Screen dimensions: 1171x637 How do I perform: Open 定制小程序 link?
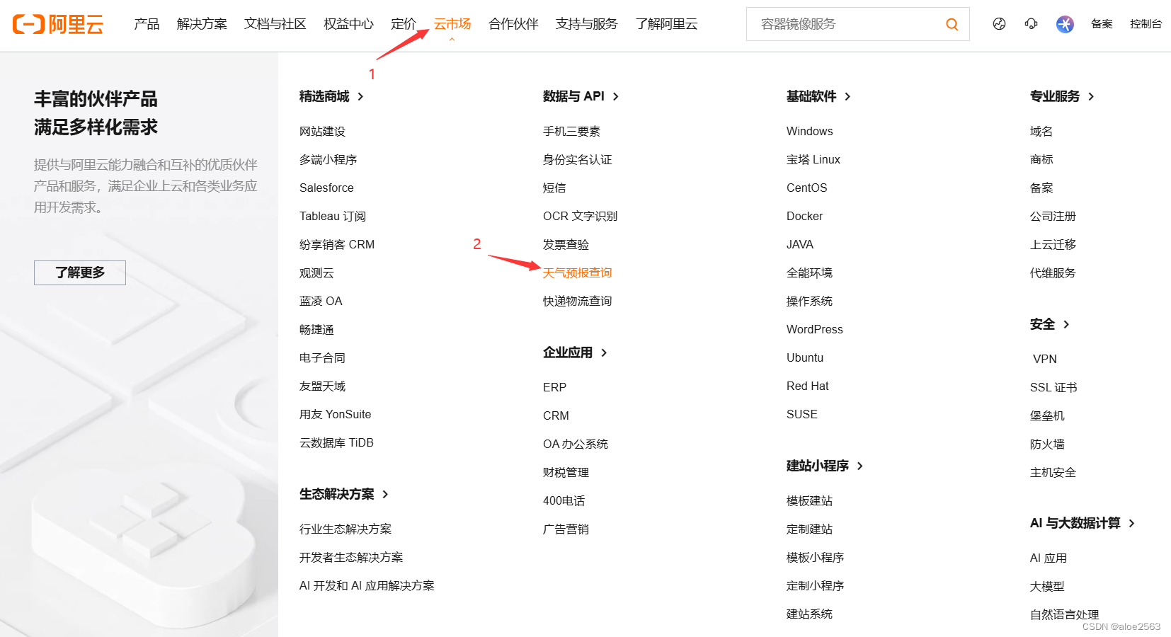(x=815, y=585)
